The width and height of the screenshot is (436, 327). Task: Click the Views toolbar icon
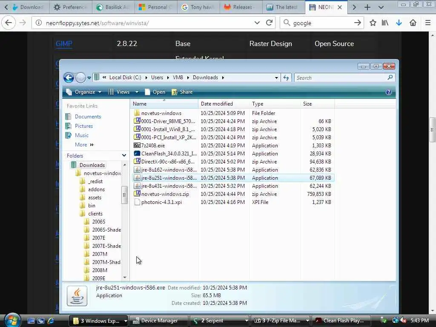[x=111, y=92]
